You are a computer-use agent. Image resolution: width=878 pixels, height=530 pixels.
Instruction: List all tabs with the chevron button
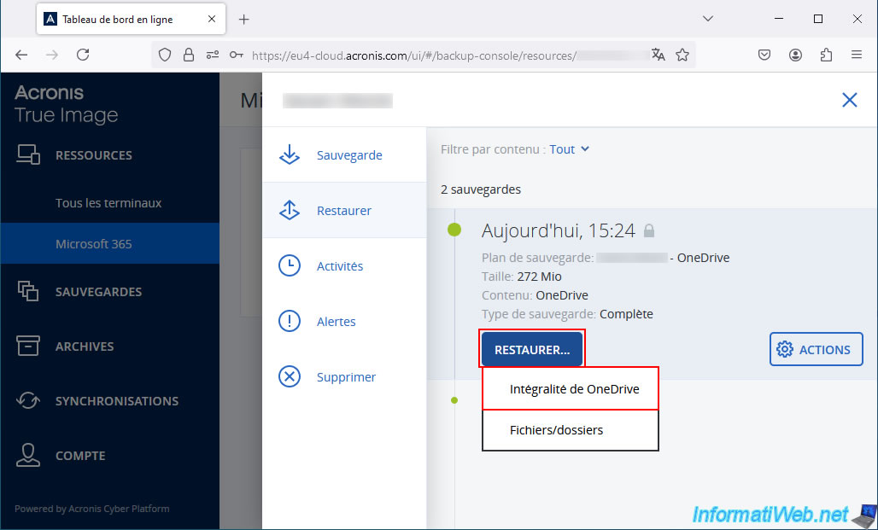(708, 19)
